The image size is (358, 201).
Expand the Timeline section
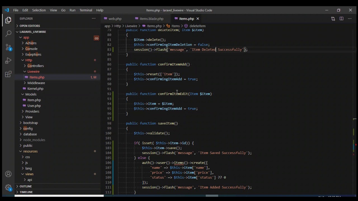click(x=26, y=192)
